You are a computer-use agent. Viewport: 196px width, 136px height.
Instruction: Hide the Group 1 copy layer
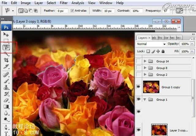(x=138, y=86)
